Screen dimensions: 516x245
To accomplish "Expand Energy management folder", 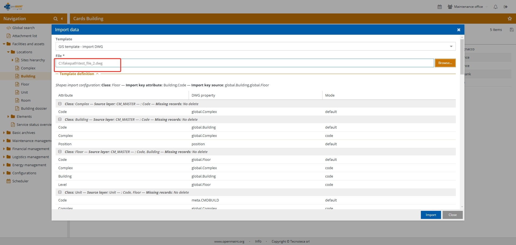I will (x=4, y=165).
